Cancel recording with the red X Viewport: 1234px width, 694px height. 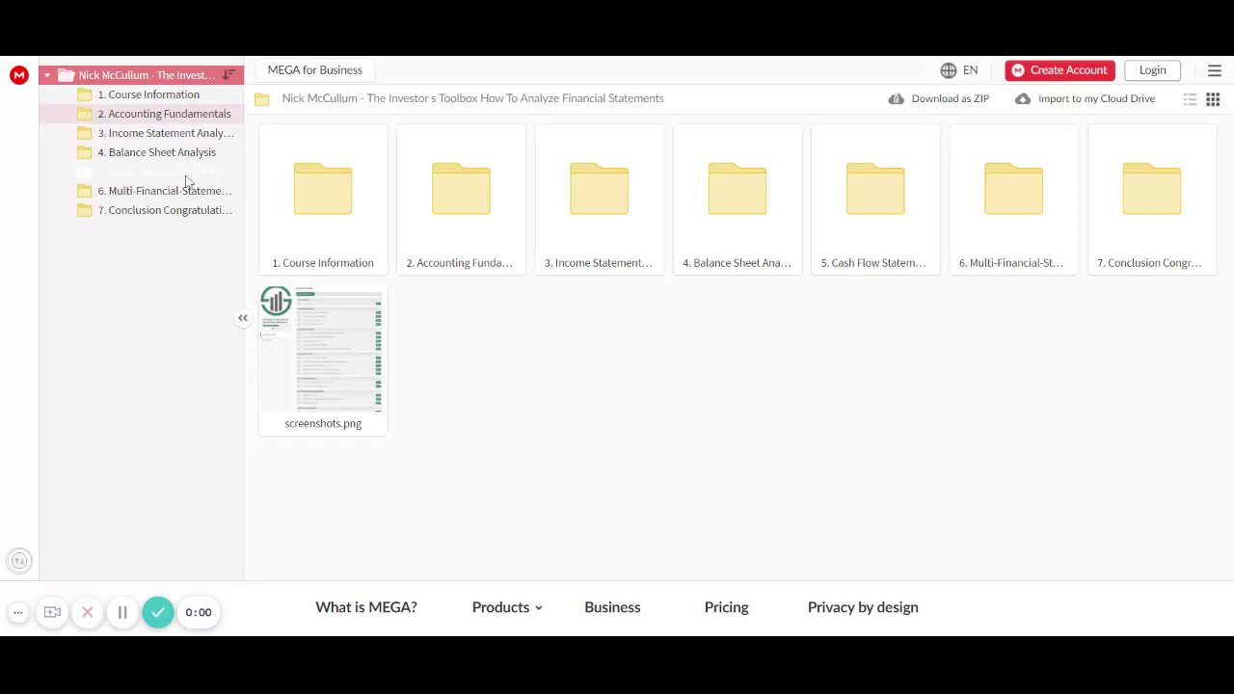[x=88, y=612]
